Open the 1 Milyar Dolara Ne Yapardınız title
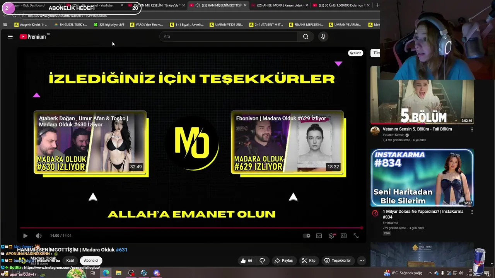Image resolution: width=495 pixels, height=278 pixels. click(x=423, y=214)
